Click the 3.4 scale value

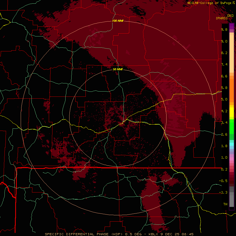click(224, 123)
